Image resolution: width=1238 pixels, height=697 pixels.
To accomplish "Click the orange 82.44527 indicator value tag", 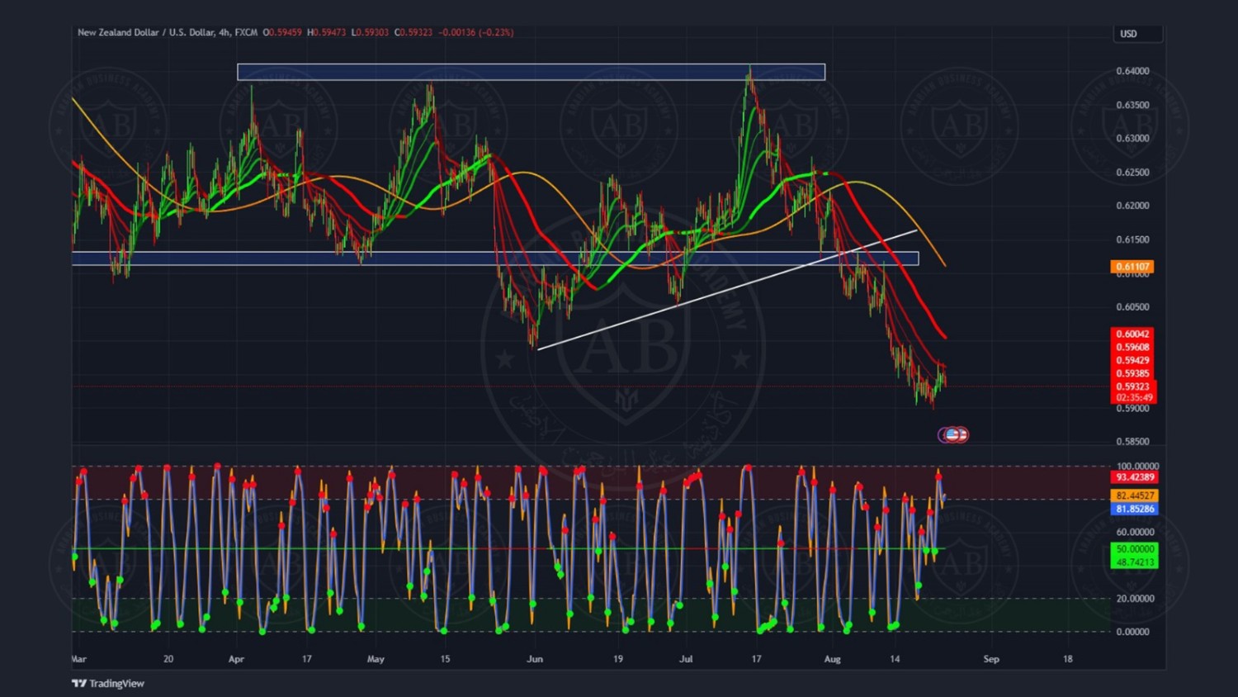I will point(1135,495).
